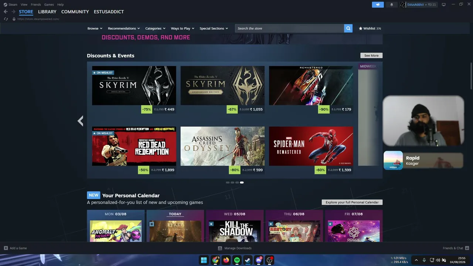Screen dimensions: 473x266
Task: Go to previous Discounts & Events page
Action: (80, 121)
